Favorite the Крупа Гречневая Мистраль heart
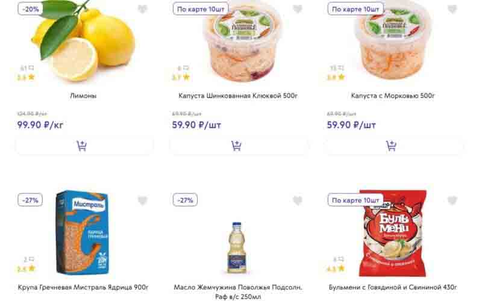The height and width of the screenshot is (301, 482). (143, 200)
